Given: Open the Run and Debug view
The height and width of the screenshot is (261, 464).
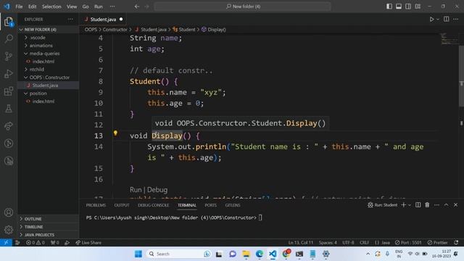Looking at the screenshot, I should tap(9, 74).
